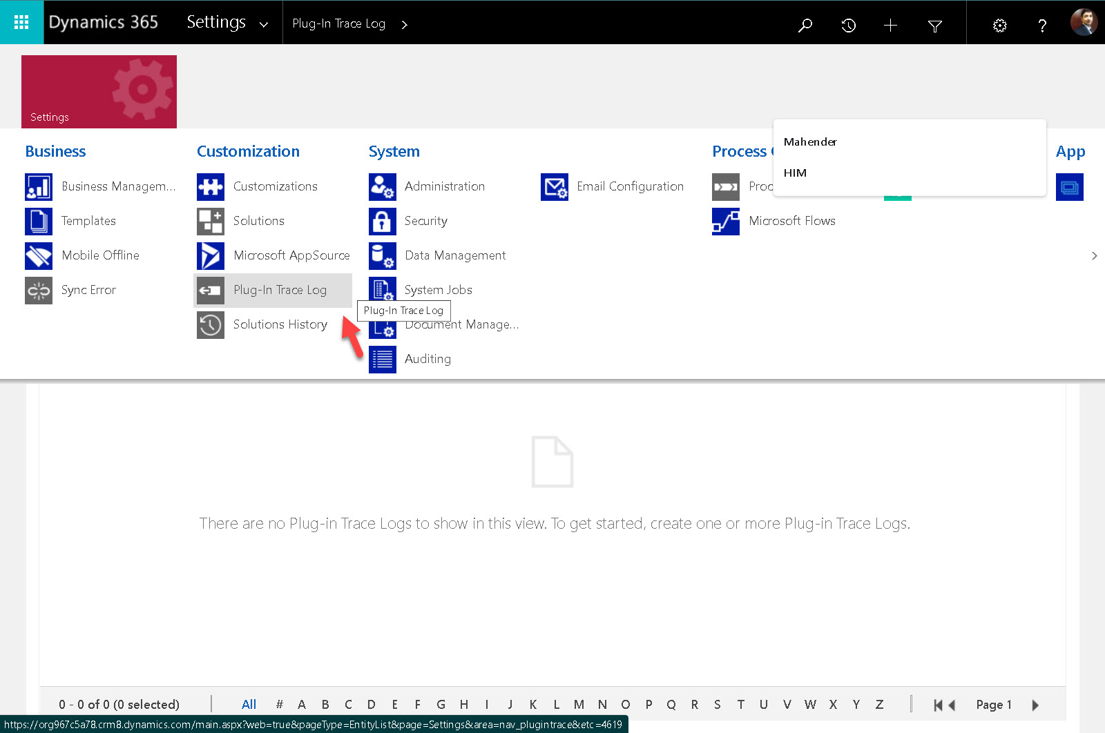
Task: Click the App section blue icon
Action: click(1070, 187)
